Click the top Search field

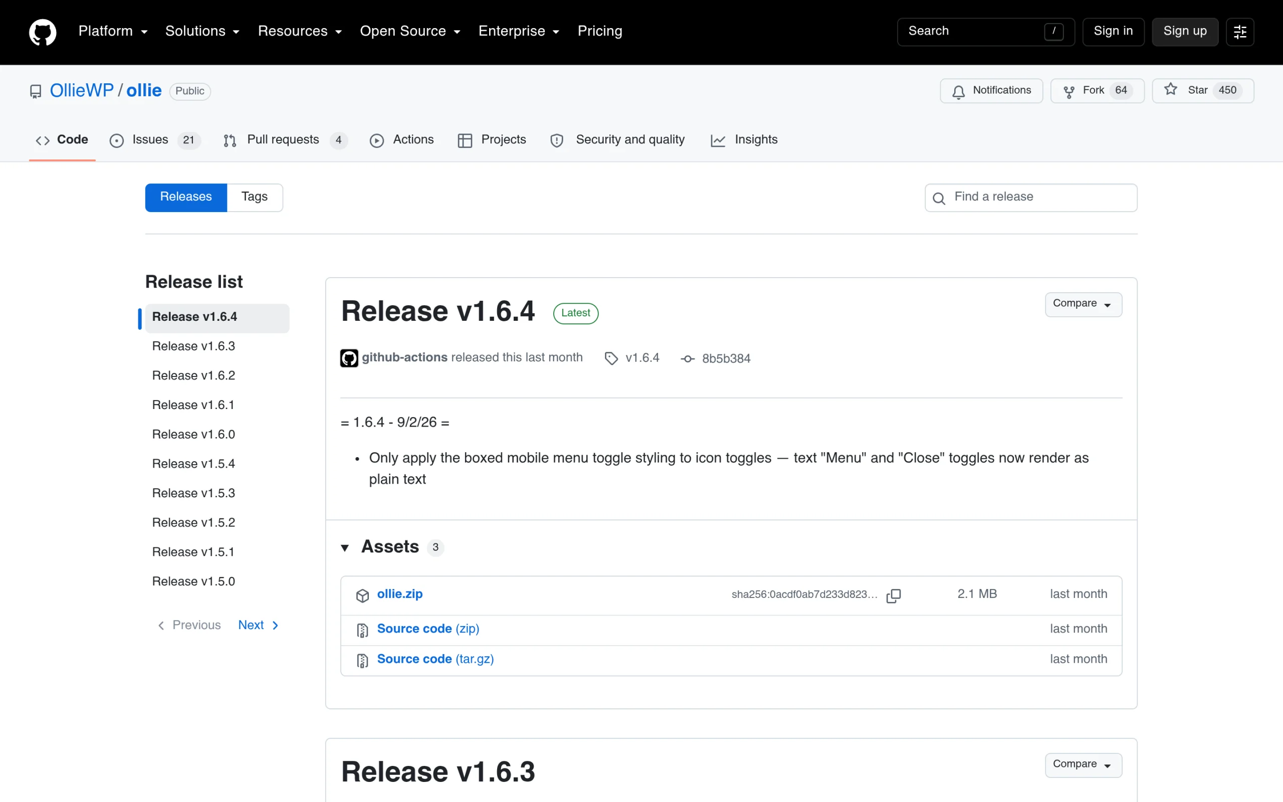pyautogui.click(x=986, y=32)
